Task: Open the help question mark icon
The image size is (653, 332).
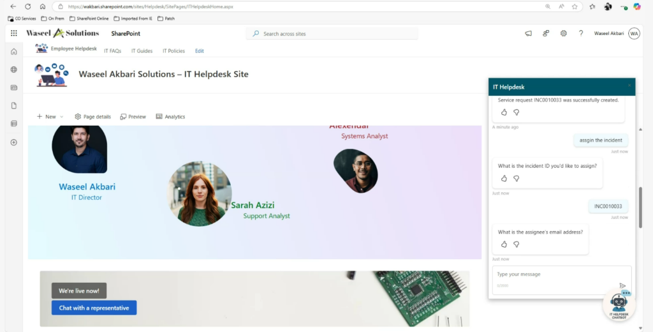Action: 581,33
